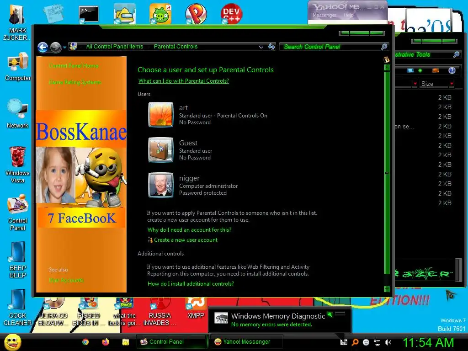Click Why do I need an account for this?

[189, 230]
